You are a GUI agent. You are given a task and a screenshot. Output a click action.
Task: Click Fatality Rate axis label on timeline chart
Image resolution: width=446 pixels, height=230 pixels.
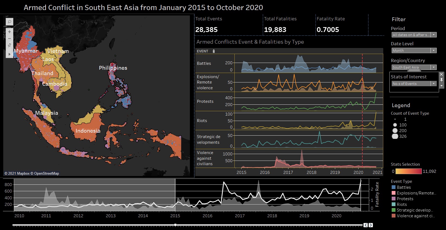click(377, 194)
